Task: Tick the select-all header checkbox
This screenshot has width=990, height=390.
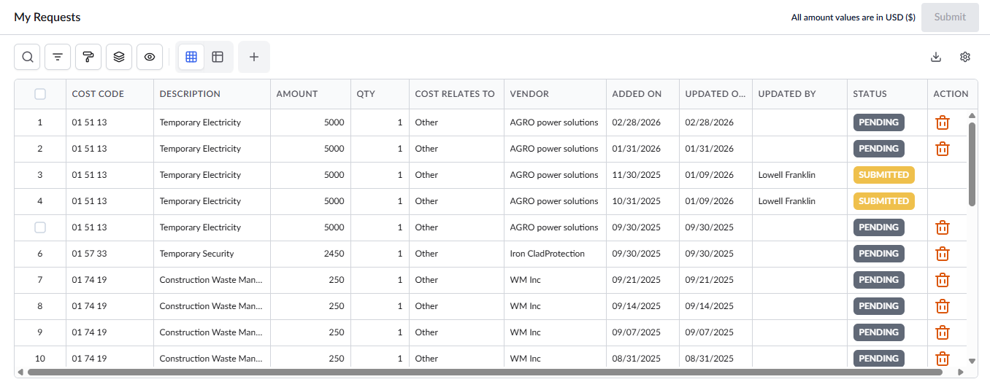Action: pyautogui.click(x=40, y=93)
